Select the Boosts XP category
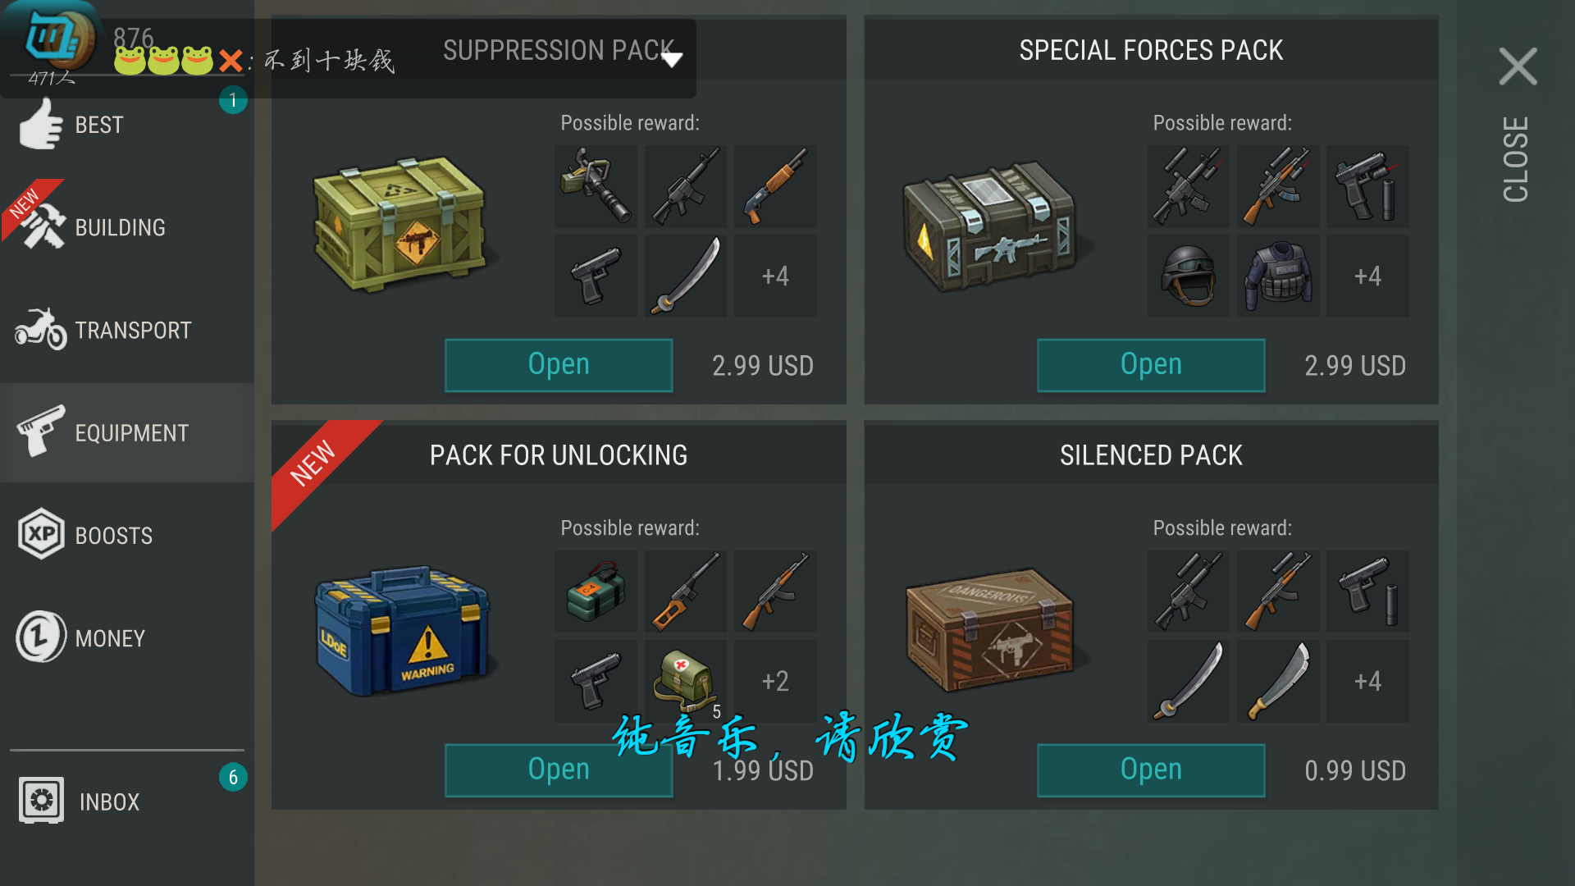 pyautogui.click(x=127, y=535)
